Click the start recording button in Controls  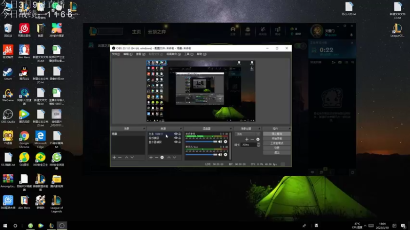pos(277,139)
